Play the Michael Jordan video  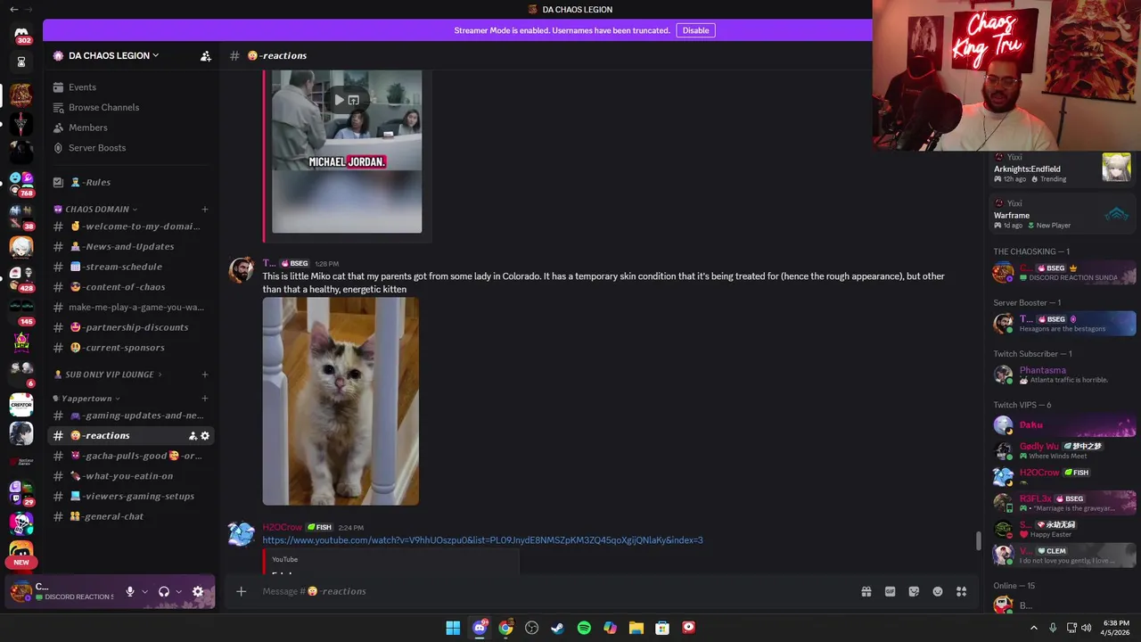[x=339, y=100]
